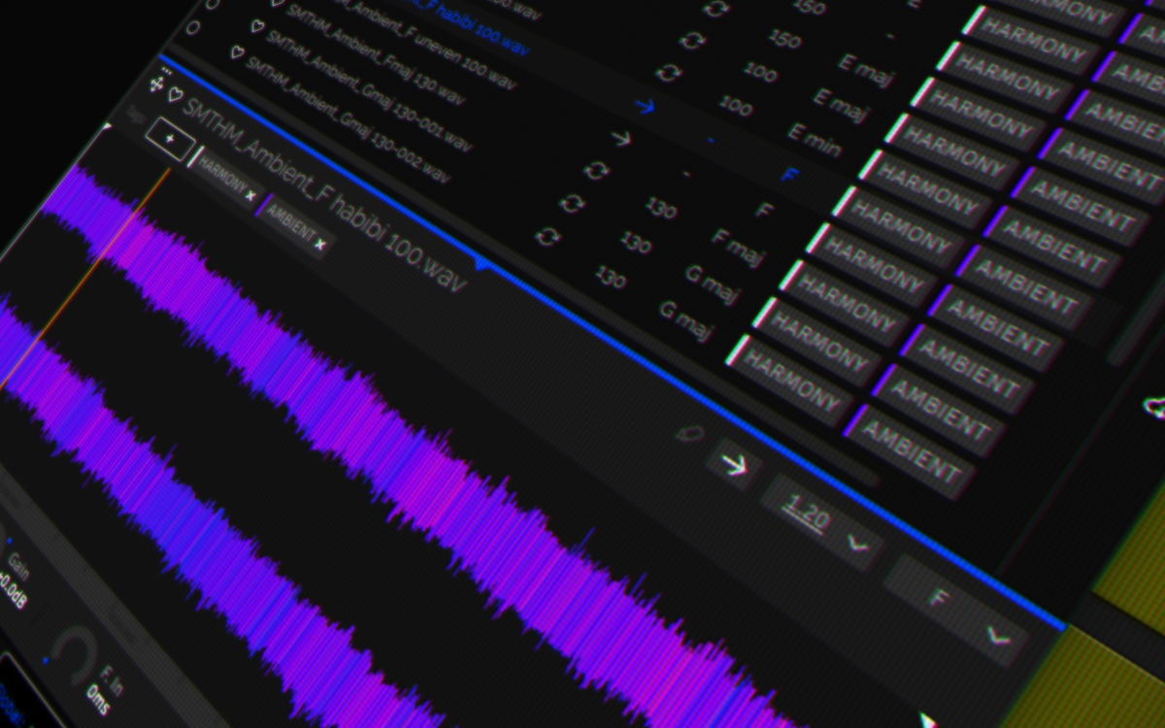Click the orange playhead line on the waveform
The height and width of the screenshot is (728, 1165).
(x=87, y=277)
